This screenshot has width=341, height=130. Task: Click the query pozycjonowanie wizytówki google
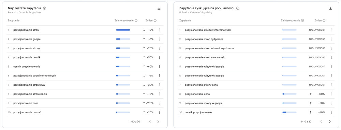[x=204, y=67]
